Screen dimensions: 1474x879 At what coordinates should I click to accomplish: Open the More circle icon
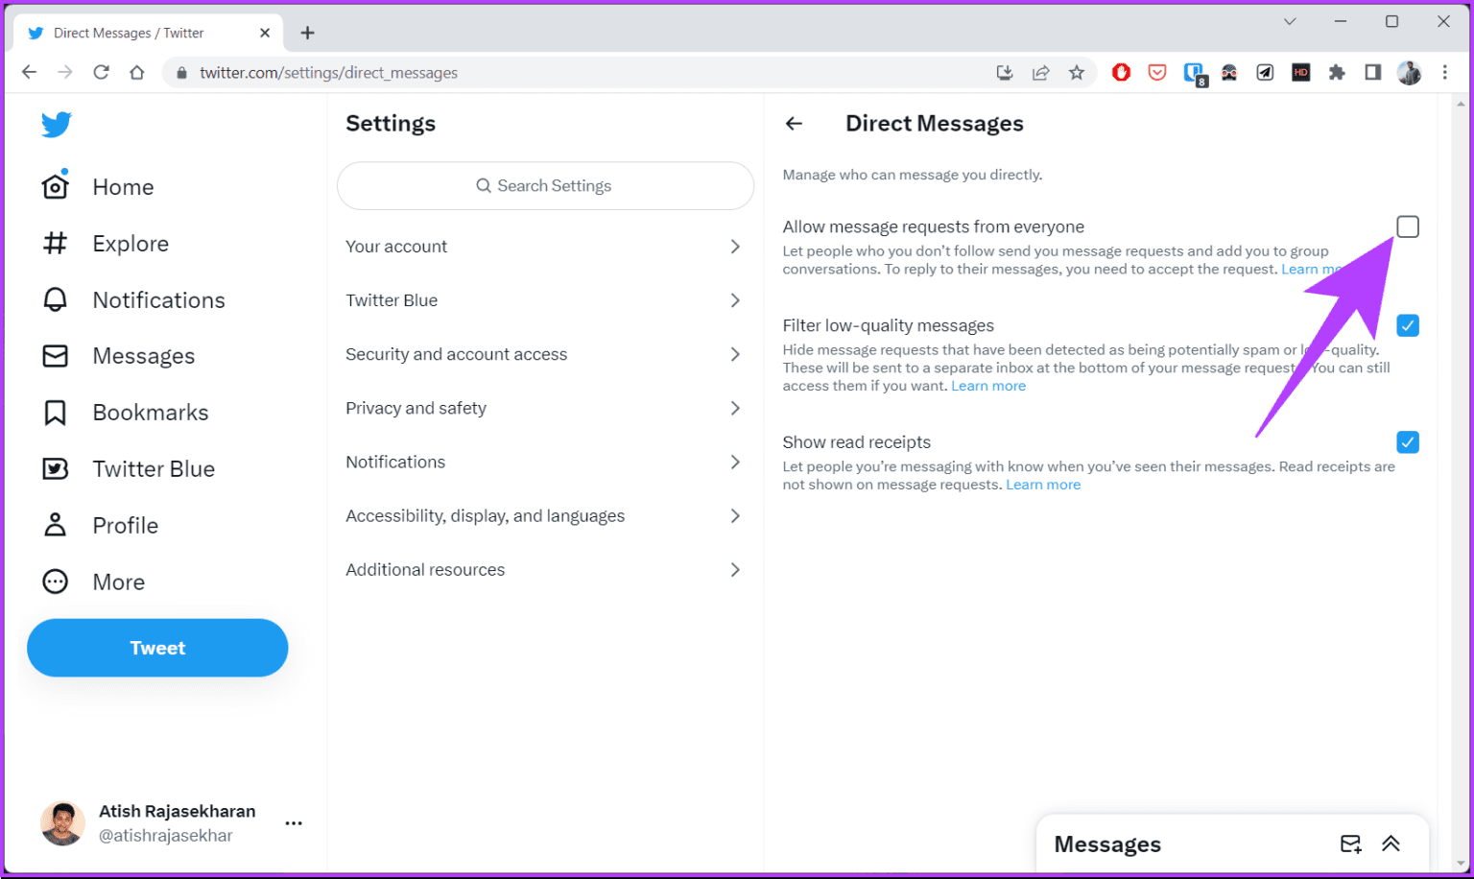(56, 582)
